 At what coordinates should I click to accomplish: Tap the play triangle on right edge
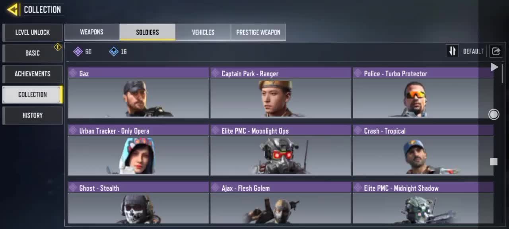point(494,67)
